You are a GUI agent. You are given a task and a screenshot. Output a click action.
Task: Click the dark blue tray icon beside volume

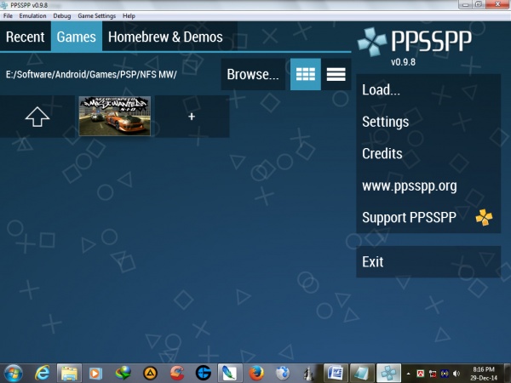[x=445, y=374]
